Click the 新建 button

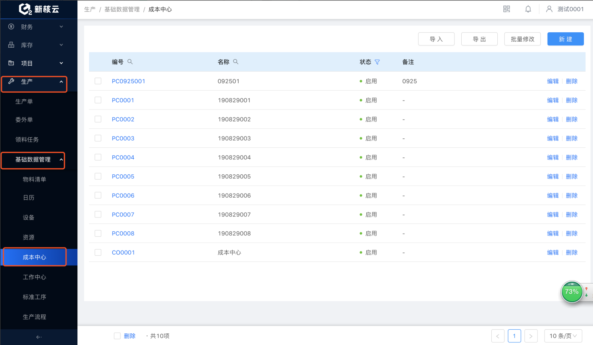coord(566,39)
